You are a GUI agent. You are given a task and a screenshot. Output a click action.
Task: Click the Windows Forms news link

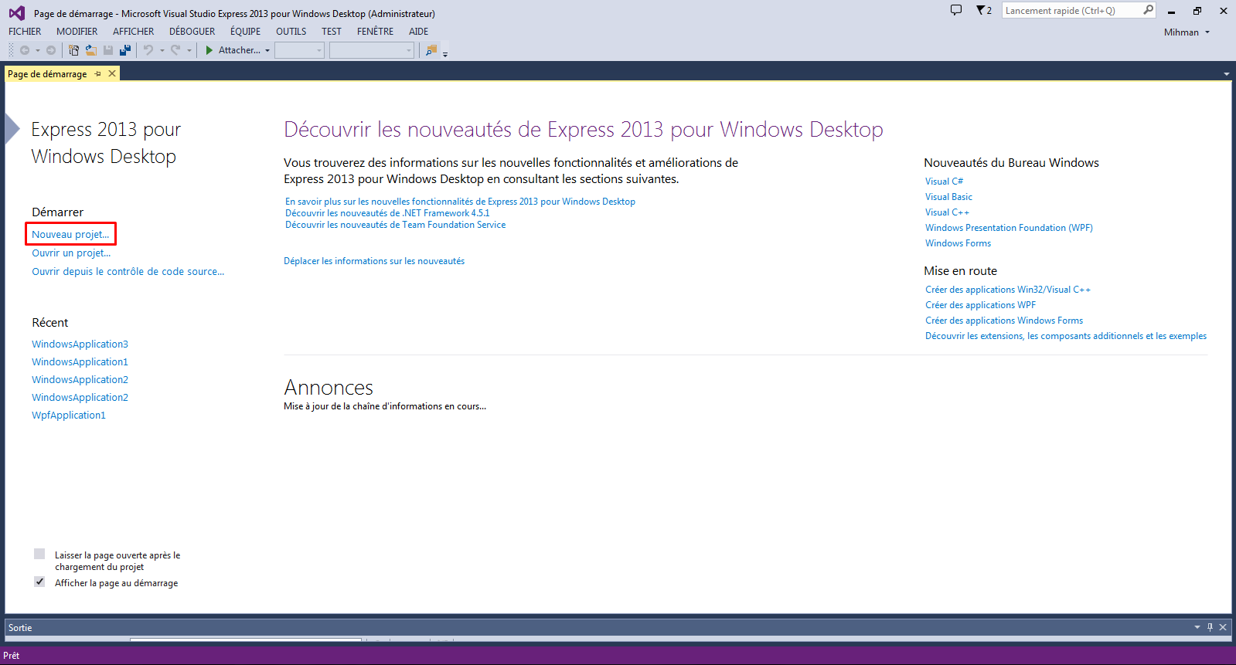point(958,243)
